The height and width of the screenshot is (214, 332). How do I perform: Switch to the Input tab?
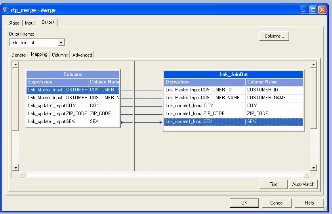(30, 23)
